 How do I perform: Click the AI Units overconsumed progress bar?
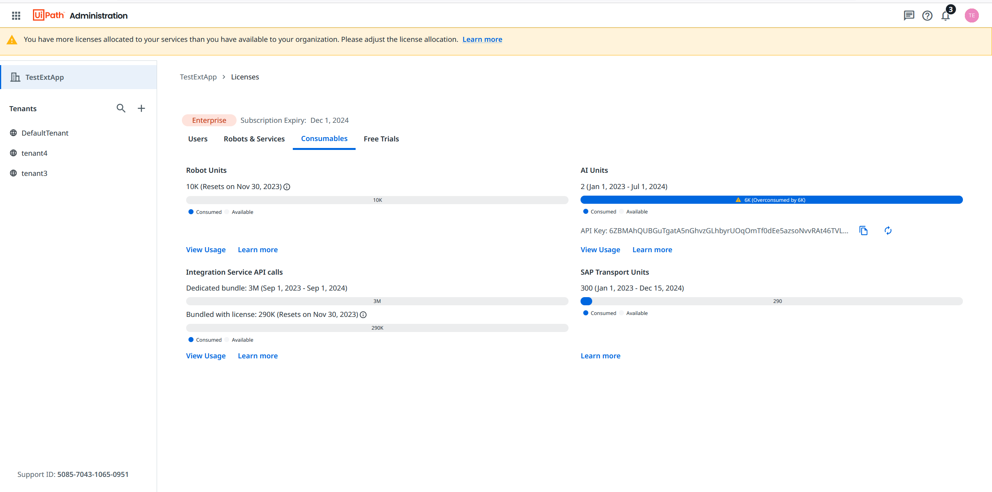pos(772,200)
